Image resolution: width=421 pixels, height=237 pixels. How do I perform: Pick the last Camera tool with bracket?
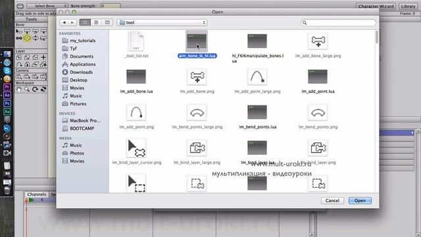43,77
